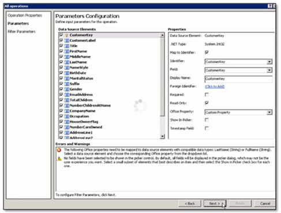The width and height of the screenshot is (281, 213).
Task: Click the FirstName field icon
Action: pyautogui.click(x=66, y=51)
